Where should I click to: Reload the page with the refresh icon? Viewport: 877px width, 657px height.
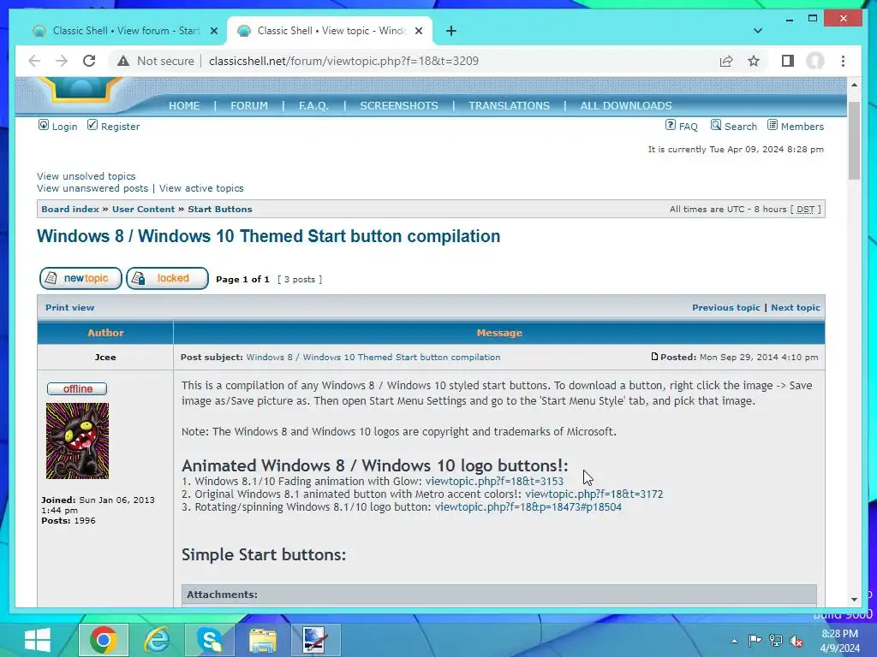(x=89, y=61)
